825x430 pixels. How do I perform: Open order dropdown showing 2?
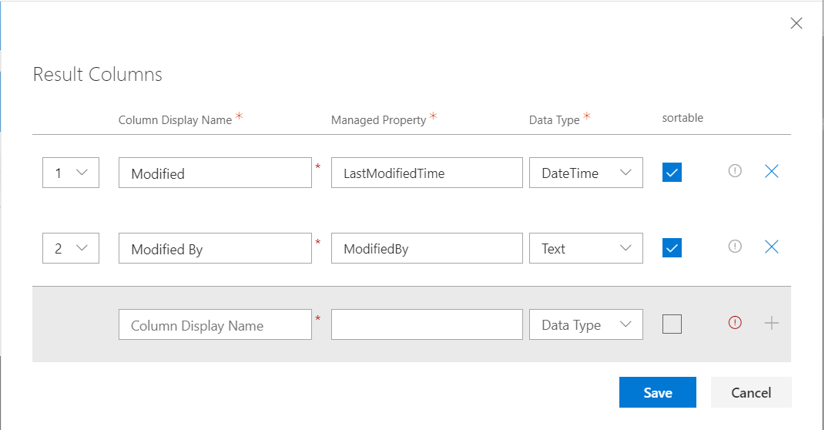[x=71, y=248]
